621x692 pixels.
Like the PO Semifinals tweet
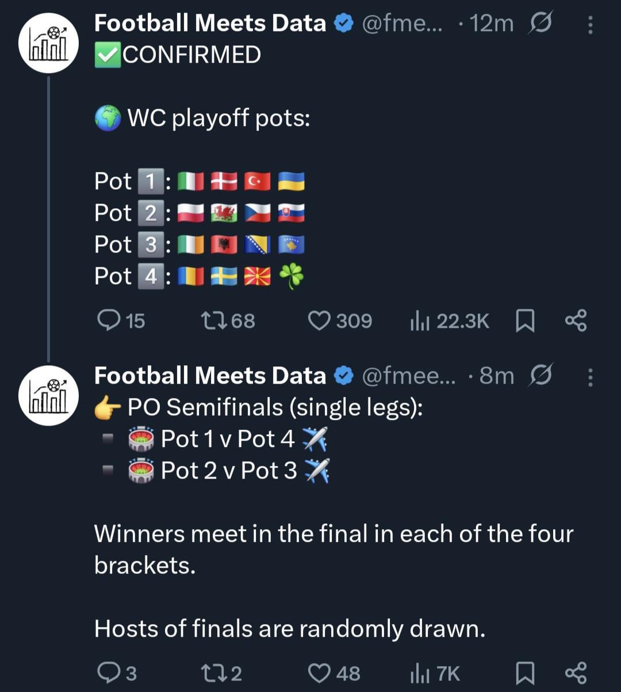point(319,672)
